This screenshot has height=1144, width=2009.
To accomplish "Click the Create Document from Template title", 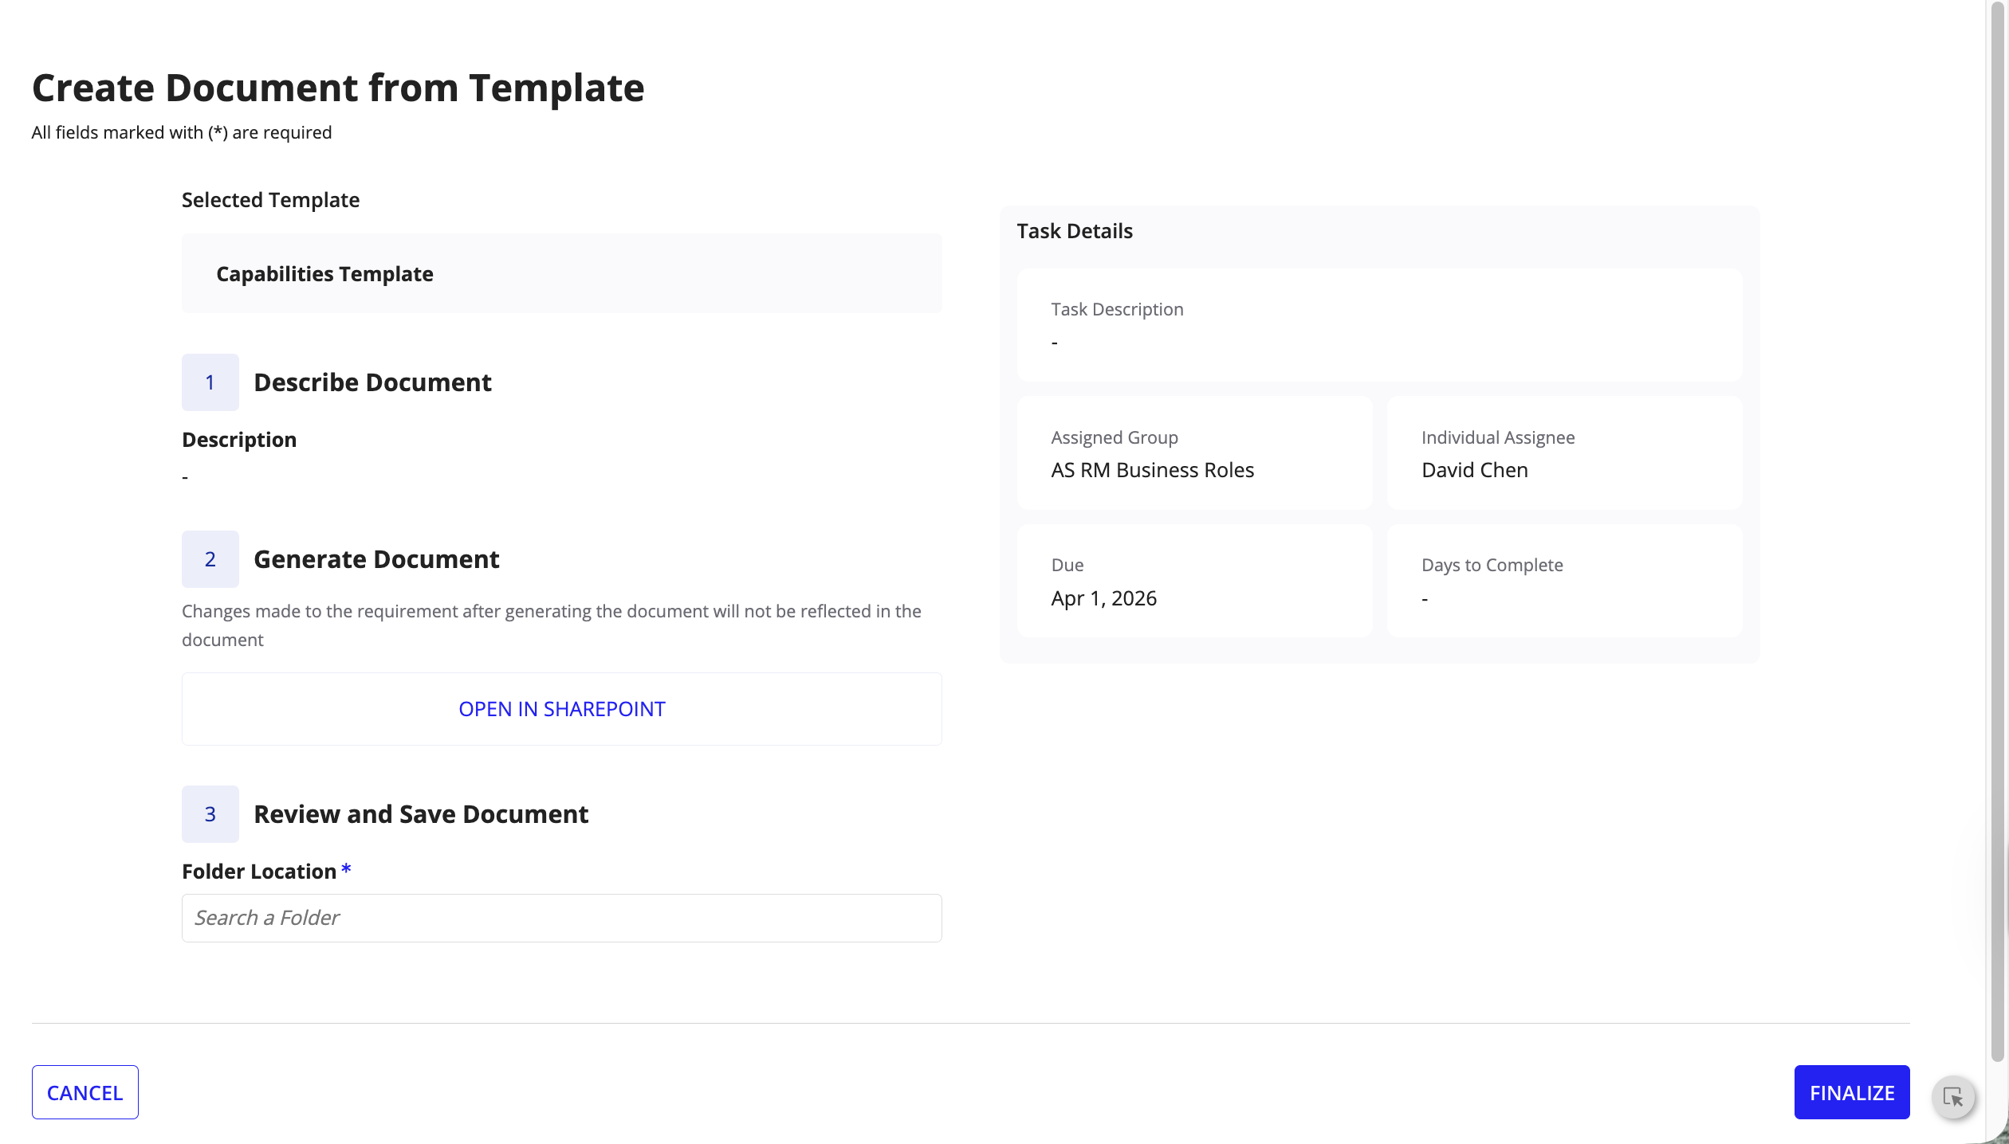I will (x=338, y=88).
